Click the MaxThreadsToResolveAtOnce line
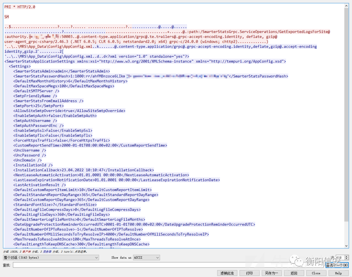Viewport: 352px width, 277px height. [x=77, y=239]
